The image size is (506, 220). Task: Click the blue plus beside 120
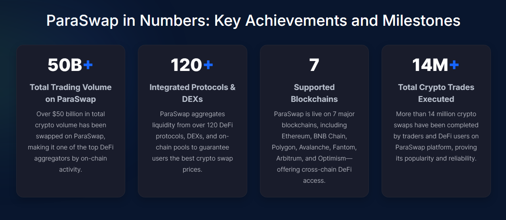[x=208, y=65]
